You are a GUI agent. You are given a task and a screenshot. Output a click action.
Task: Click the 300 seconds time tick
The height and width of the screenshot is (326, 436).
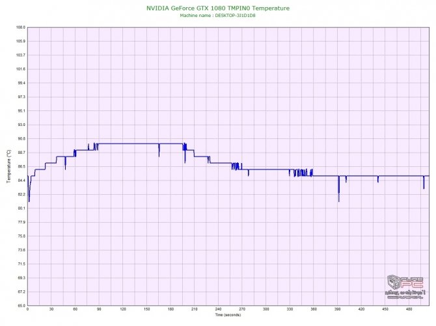click(266, 309)
